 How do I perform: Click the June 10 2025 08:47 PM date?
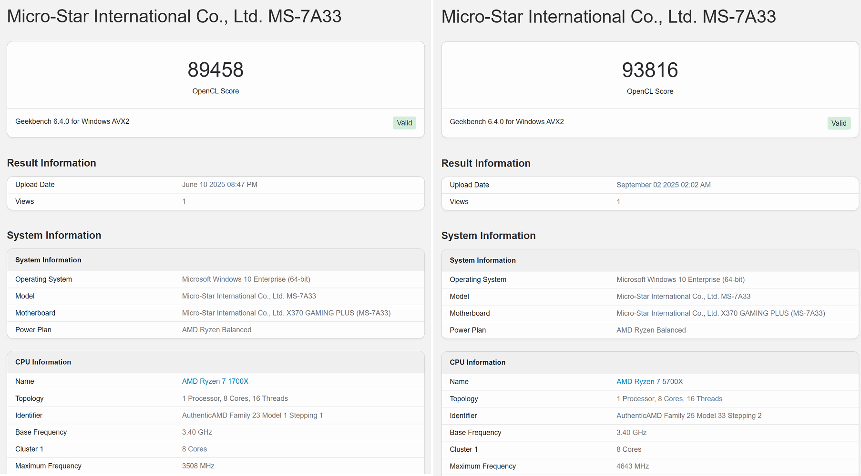[220, 185]
